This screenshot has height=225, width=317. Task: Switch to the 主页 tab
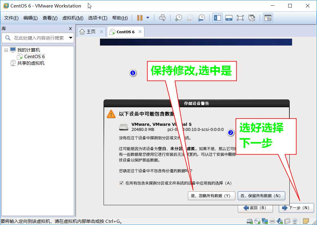pos(91,32)
